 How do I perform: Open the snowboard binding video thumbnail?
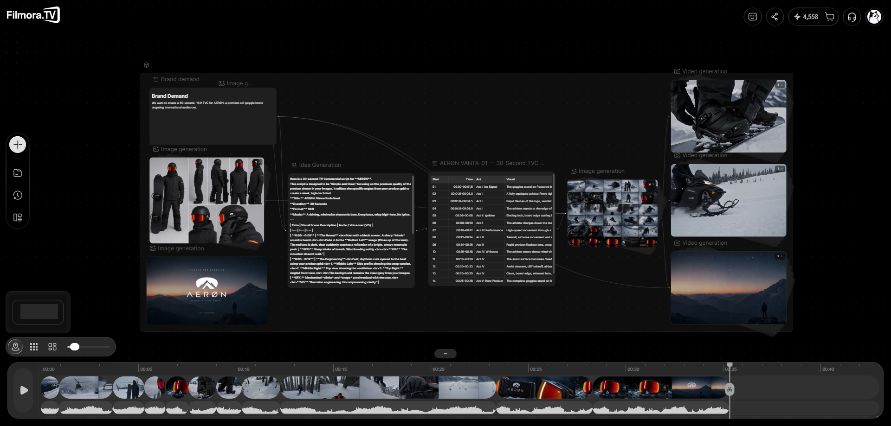coord(729,116)
